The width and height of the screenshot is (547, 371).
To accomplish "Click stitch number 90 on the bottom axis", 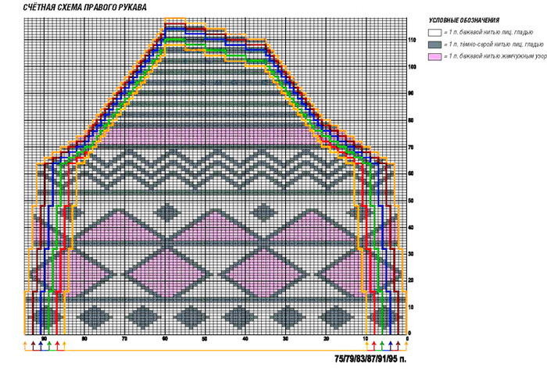I will tap(44, 338).
